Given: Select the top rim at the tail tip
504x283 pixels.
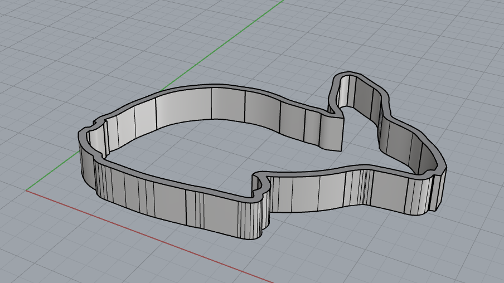Looking at the screenshot, I should pos(349,74).
